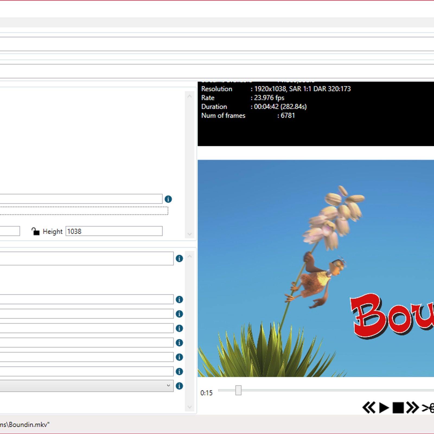The image size is (434, 434).
Task: Click the rewind double-arrow button
Action: [x=369, y=408]
